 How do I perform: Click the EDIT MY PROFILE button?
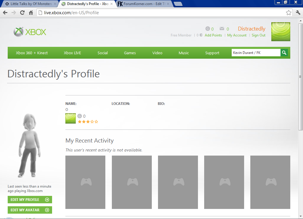30,200
